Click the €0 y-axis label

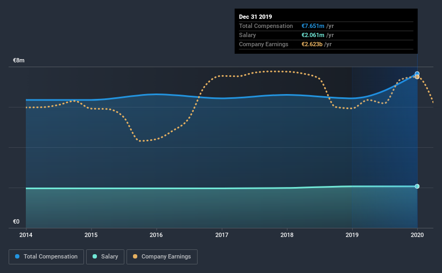pyautogui.click(x=16, y=222)
